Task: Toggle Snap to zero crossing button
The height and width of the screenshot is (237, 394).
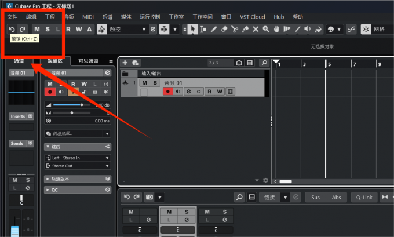Action: 351,30
